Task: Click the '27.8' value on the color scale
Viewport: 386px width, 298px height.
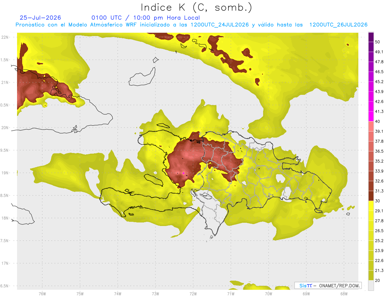Action: pyautogui.click(x=379, y=221)
